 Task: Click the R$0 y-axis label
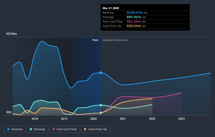pos(9,112)
